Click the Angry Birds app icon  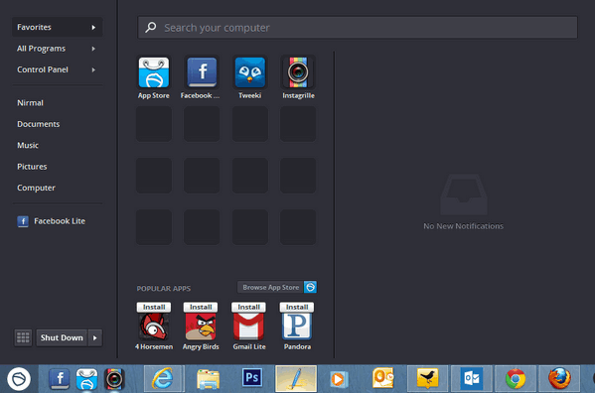[201, 327]
